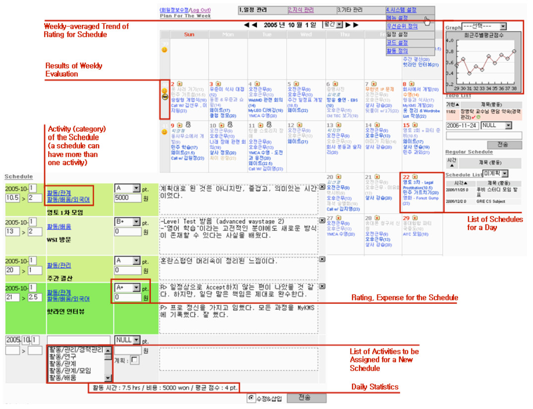Click the ribbon icon next to day 9

188,125
